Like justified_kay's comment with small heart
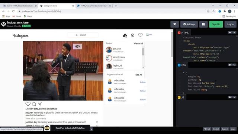The height and width of the screenshot is (134, 238). pyautogui.click(x=97, y=122)
